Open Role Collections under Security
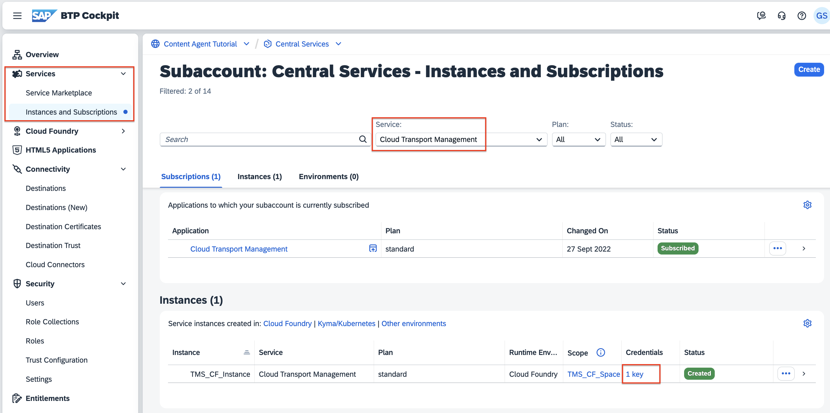Image resolution: width=830 pixels, height=413 pixels. (52, 322)
